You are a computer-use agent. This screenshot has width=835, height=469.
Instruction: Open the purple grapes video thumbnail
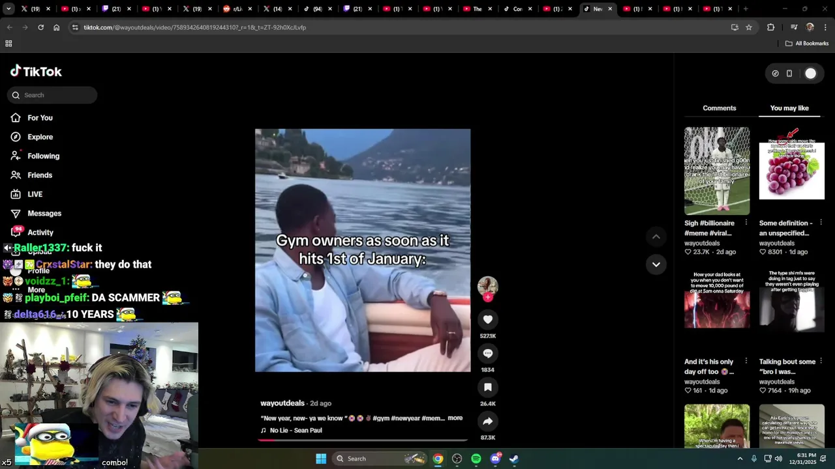791,171
